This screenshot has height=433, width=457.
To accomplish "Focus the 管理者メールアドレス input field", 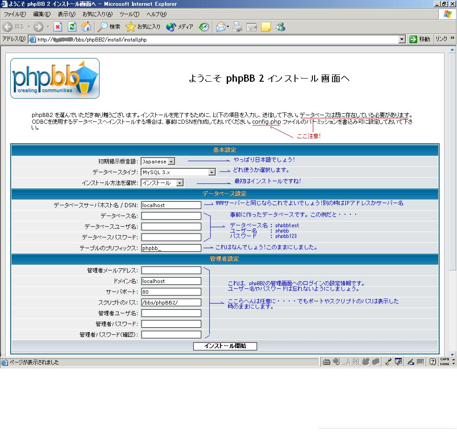I will pyautogui.click(x=171, y=271).
